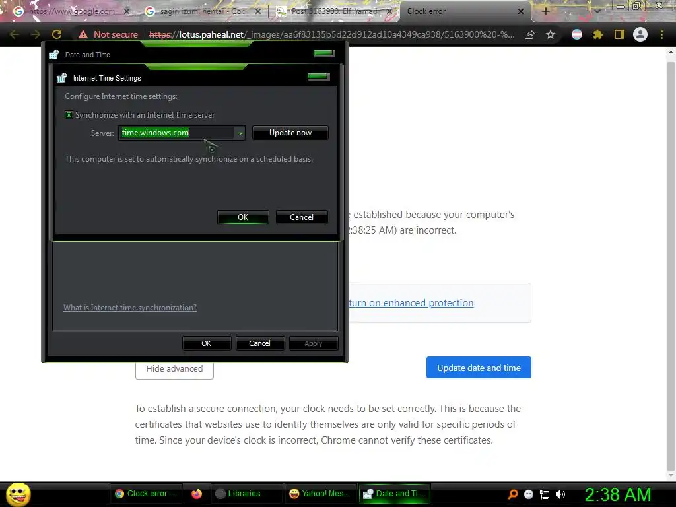Open the network tray icon
The width and height of the screenshot is (676, 507).
click(545, 494)
